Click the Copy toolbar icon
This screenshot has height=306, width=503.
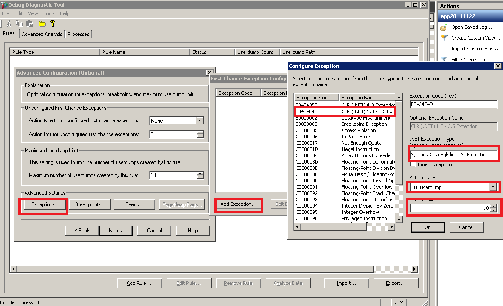[19, 23]
